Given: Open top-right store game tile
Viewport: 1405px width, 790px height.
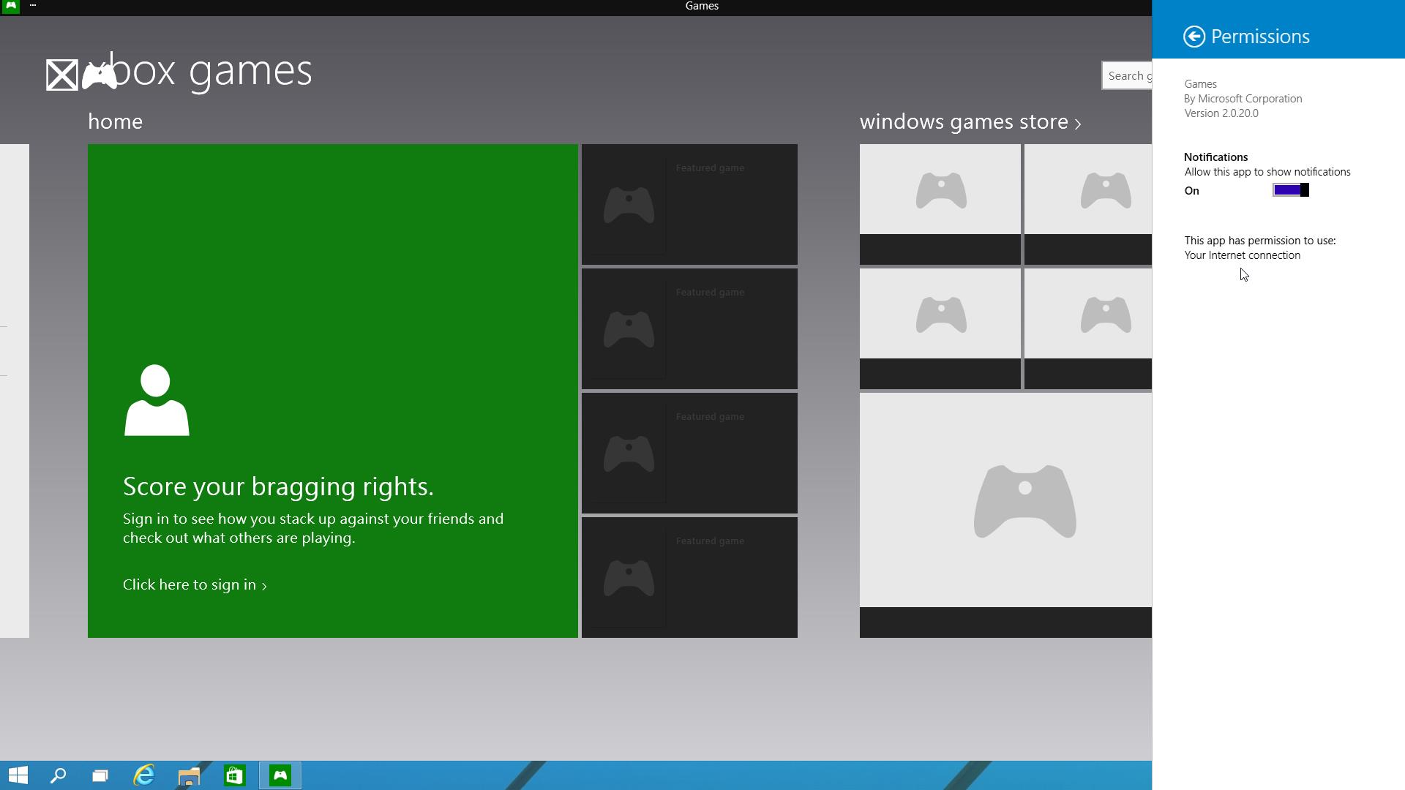Looking at the screenshot, I should point(1088,204).
